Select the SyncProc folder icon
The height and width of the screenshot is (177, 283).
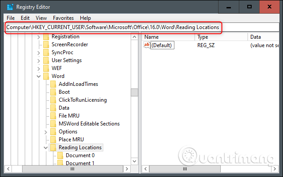tap(46, 52)
